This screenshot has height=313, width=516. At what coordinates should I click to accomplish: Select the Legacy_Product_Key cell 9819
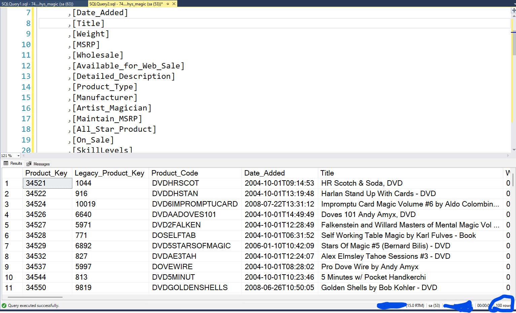point(110,287)
